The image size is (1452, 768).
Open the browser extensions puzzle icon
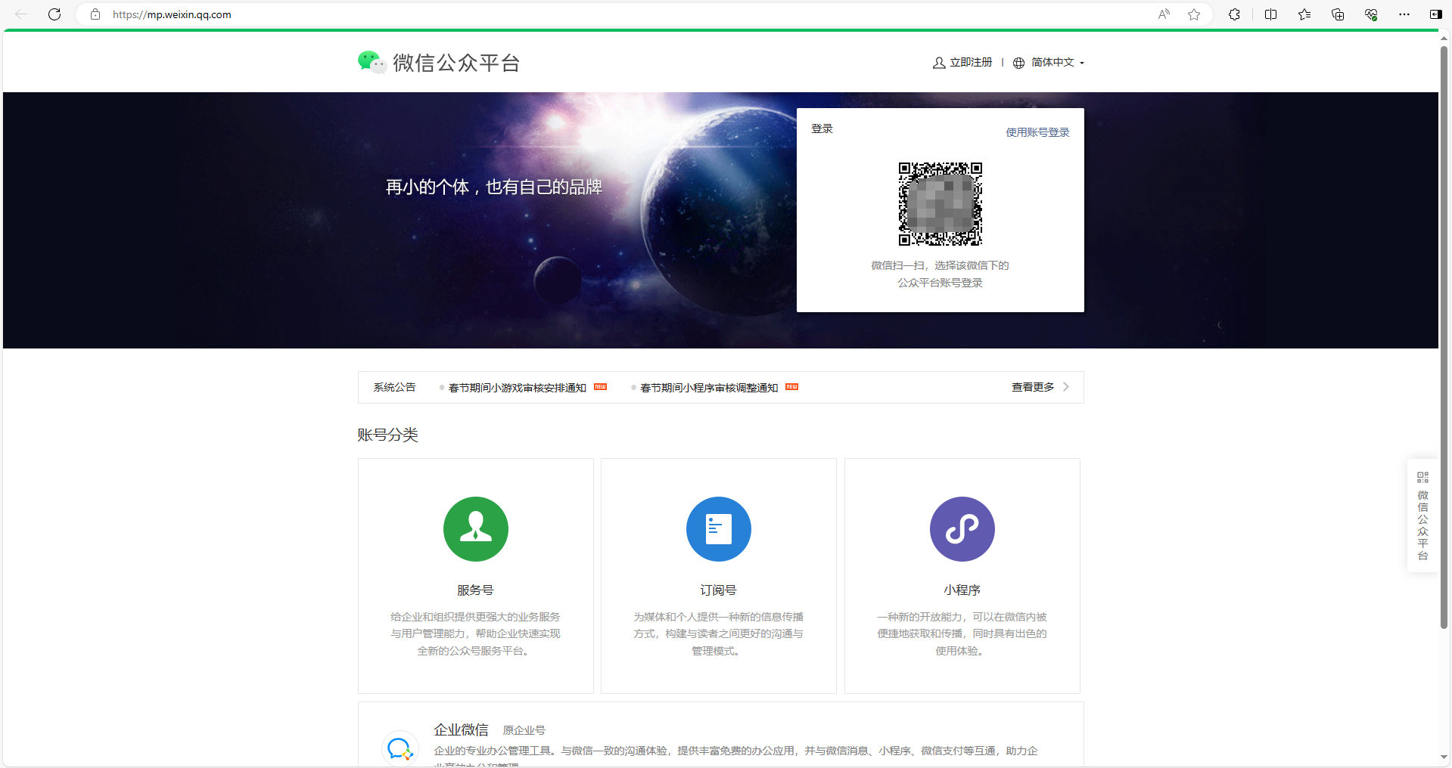click(1234, 14)
